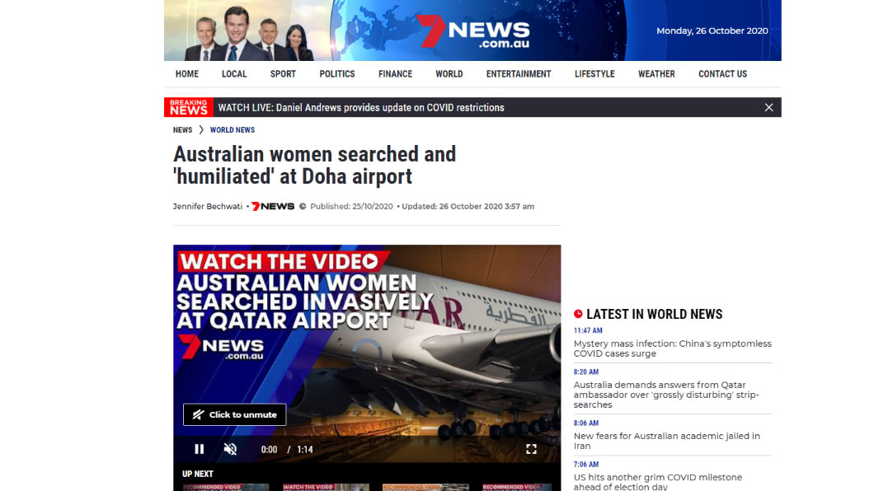Click the news presenters image in header
The image size is (874, 491).
click(249, 34)
